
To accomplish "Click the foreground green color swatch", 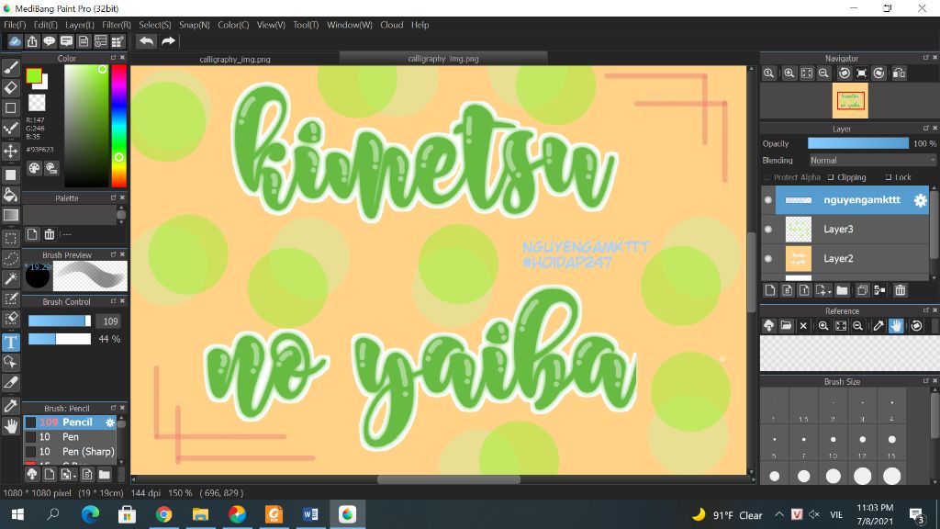I will 34,75.
